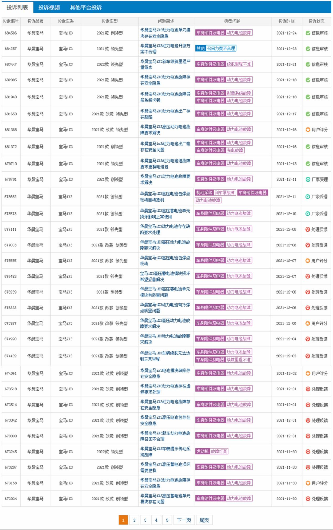Click 充电故障 tag in row 681372
This screenshot has height=530, width=333.
click(x=235, y=150)
